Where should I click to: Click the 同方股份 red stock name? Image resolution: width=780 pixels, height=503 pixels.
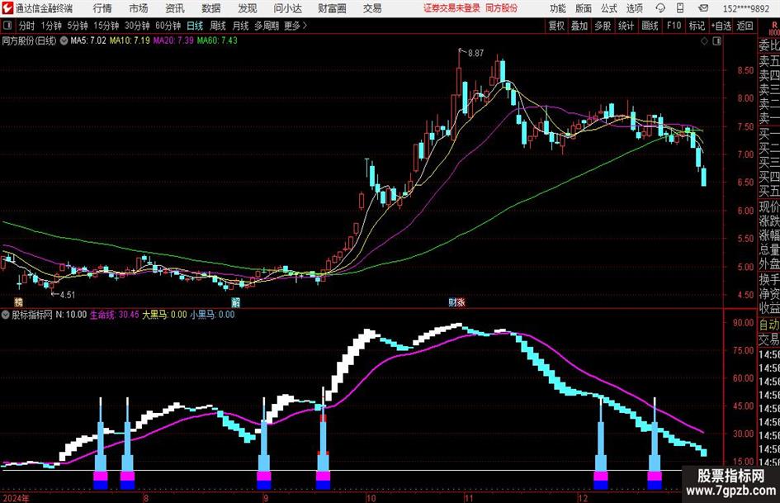pos(502,8)
